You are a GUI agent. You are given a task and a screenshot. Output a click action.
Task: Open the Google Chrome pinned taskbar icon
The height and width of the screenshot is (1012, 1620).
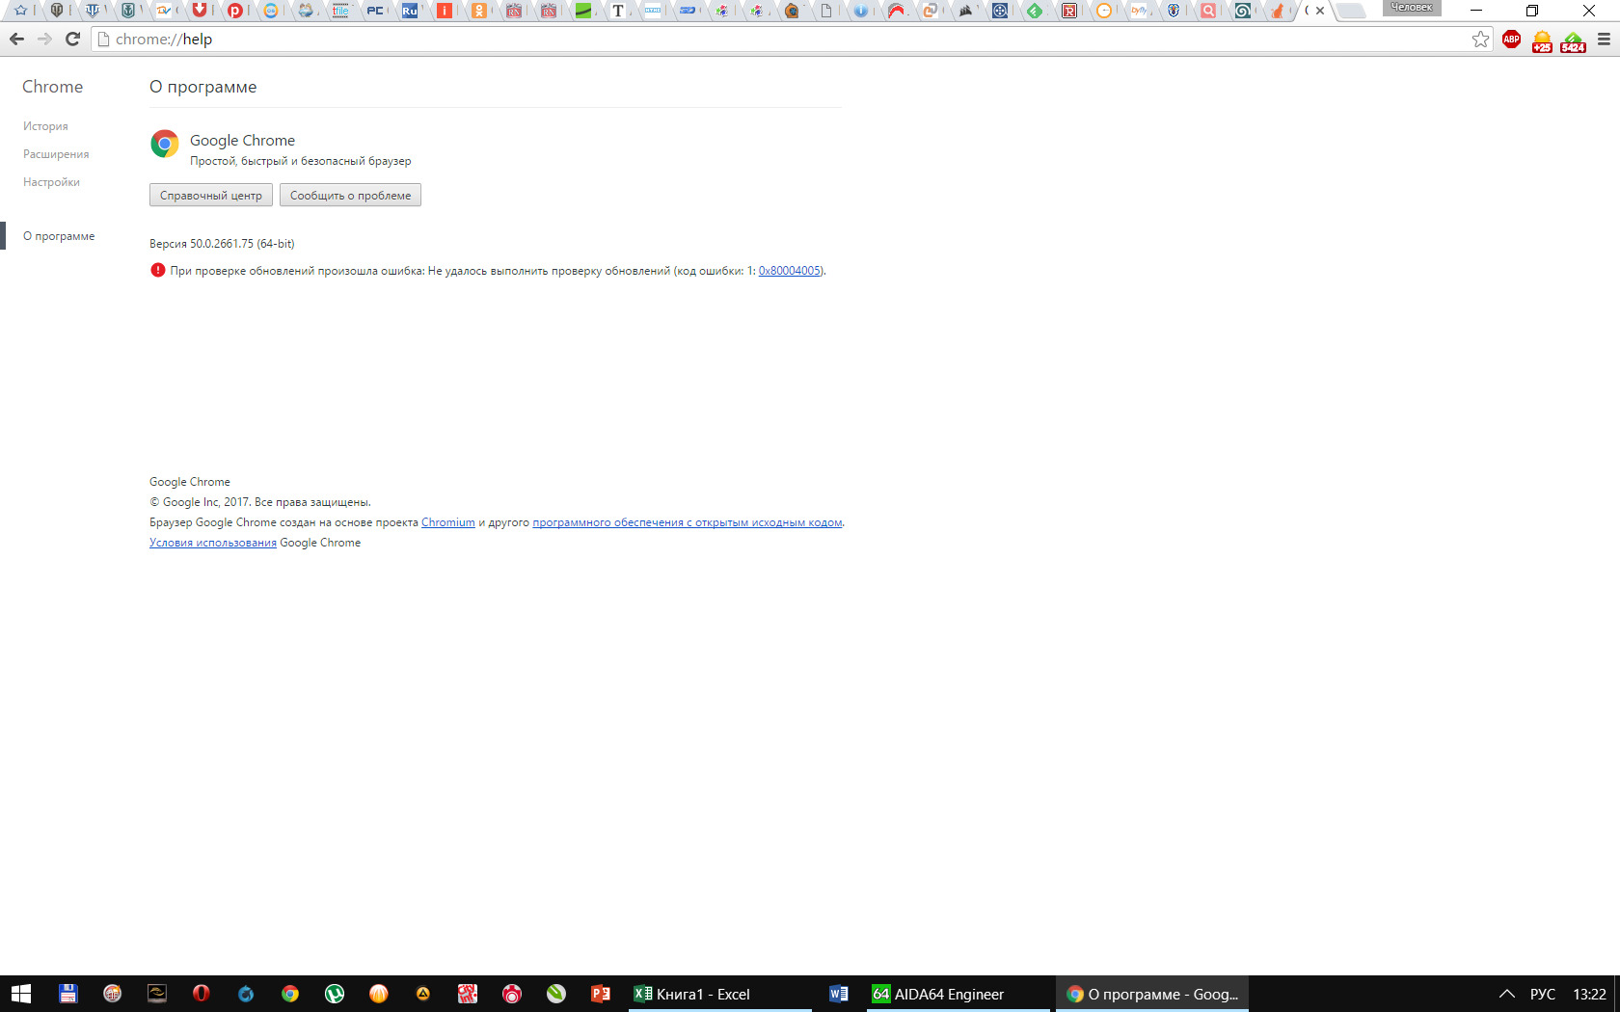click(289, 994)
